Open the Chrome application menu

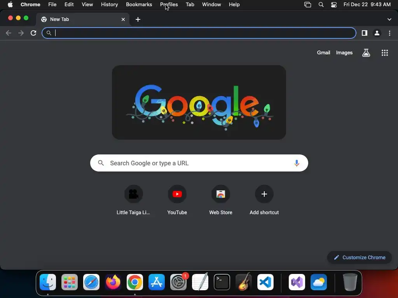(30, 5)
